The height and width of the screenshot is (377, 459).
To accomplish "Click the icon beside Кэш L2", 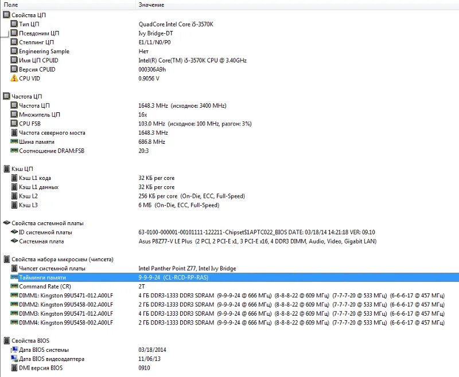I will [14, 196].
